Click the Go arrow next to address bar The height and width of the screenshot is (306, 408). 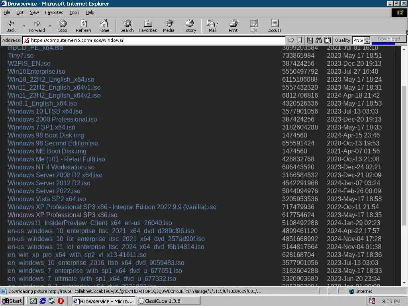(x=291, y=40)
